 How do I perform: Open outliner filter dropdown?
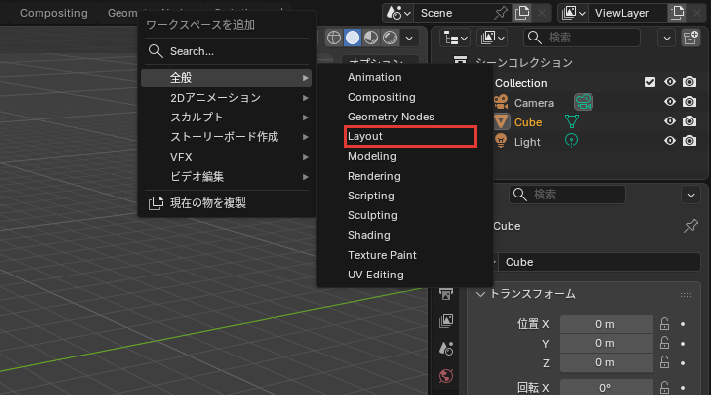pyautogui.click(x=667, y=39)
